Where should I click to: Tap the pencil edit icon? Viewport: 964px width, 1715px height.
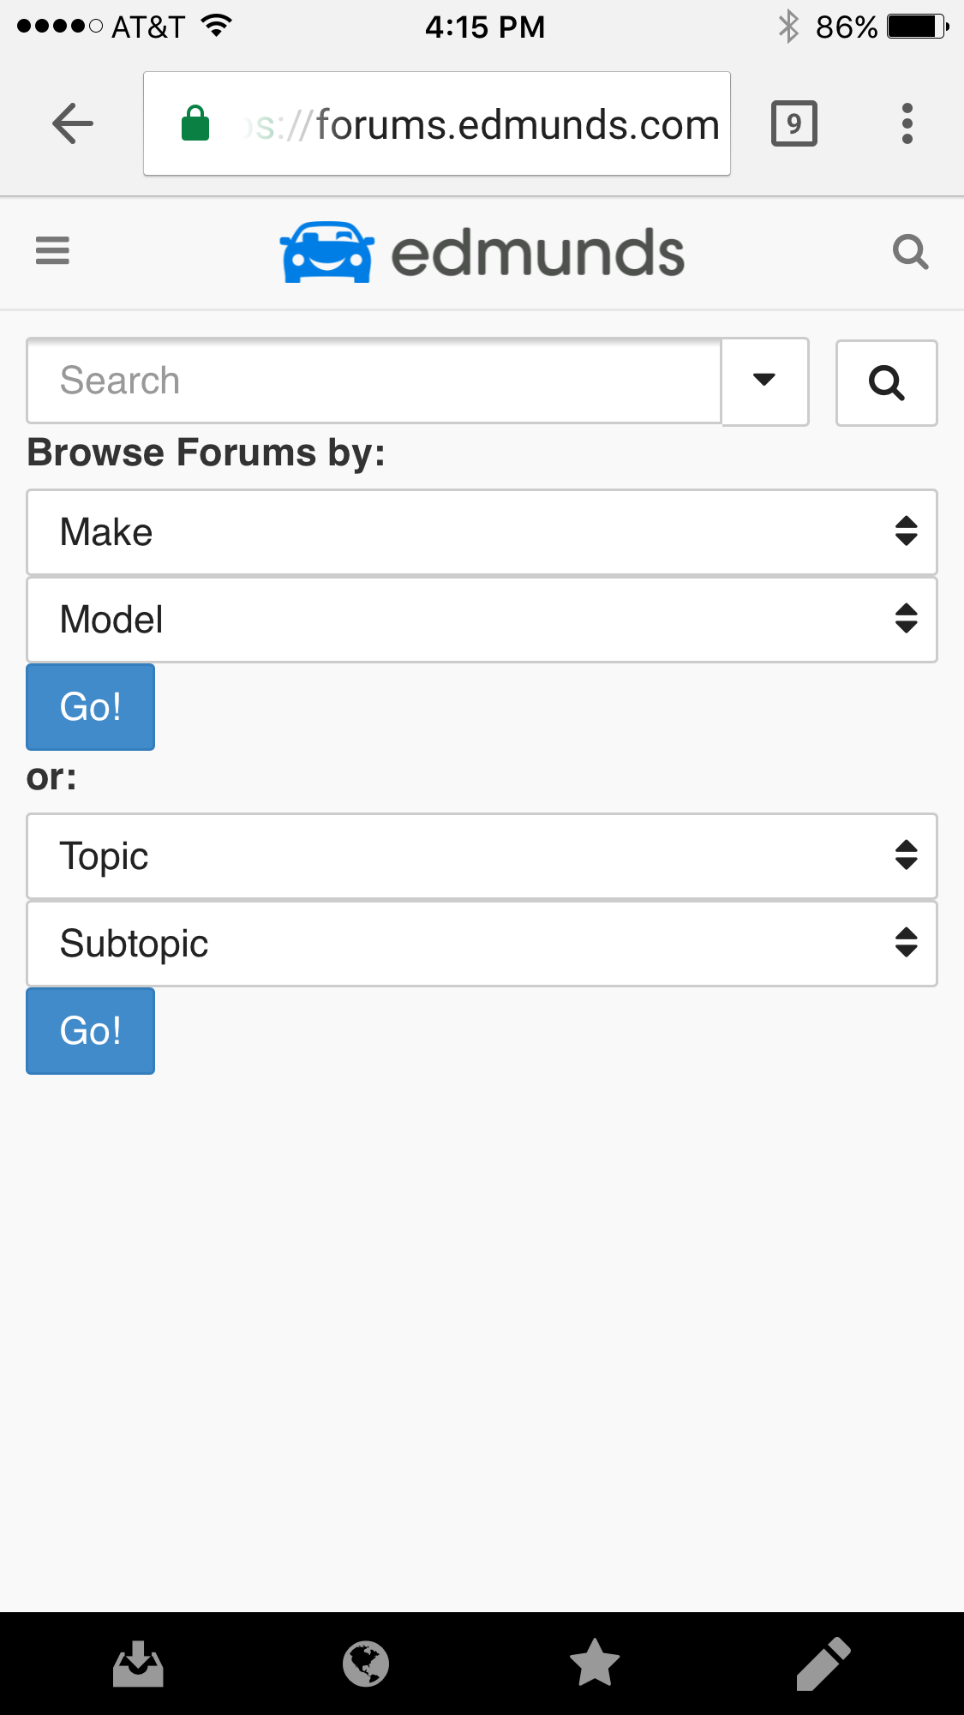pyautogui.click(x=823, y=1664)
